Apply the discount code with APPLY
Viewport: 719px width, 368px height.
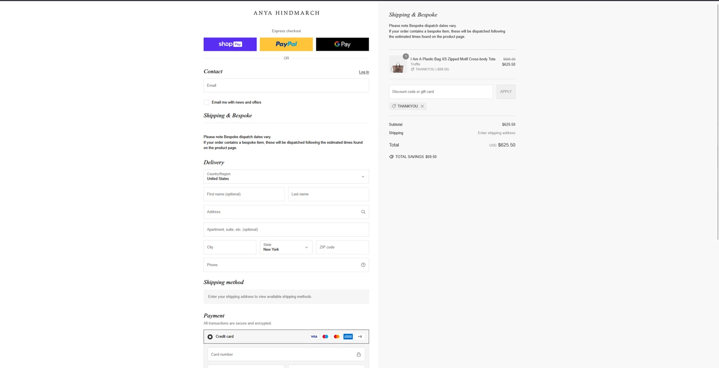(x=506, y=92)
